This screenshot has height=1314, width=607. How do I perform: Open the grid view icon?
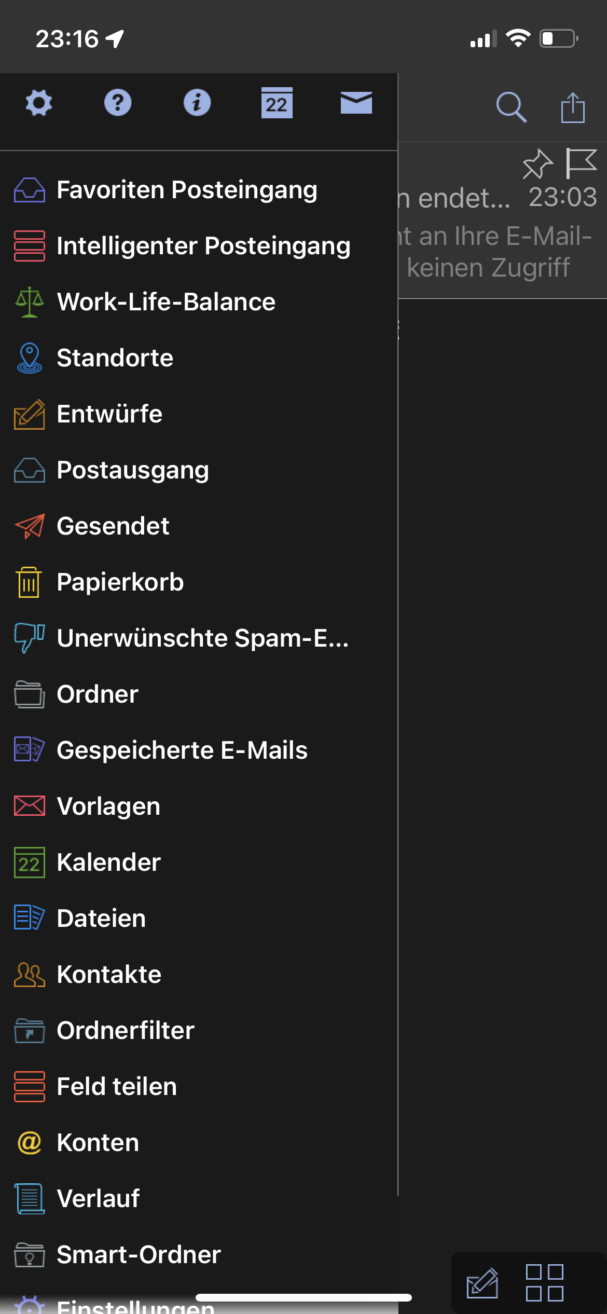pos(544,1283)
